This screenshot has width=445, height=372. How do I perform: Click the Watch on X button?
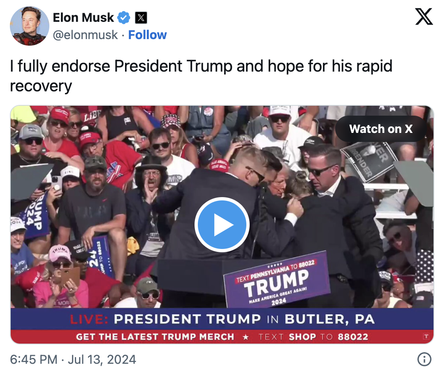click(x=381, y=129)
